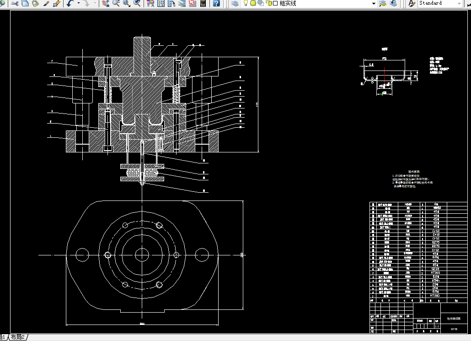The image size is (471, 341).
Task: Select the 65Mn material cell in parts list
Action: point(435,280)
